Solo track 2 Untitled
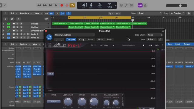This screenshot has width=194, height=109. click(17, 27)
